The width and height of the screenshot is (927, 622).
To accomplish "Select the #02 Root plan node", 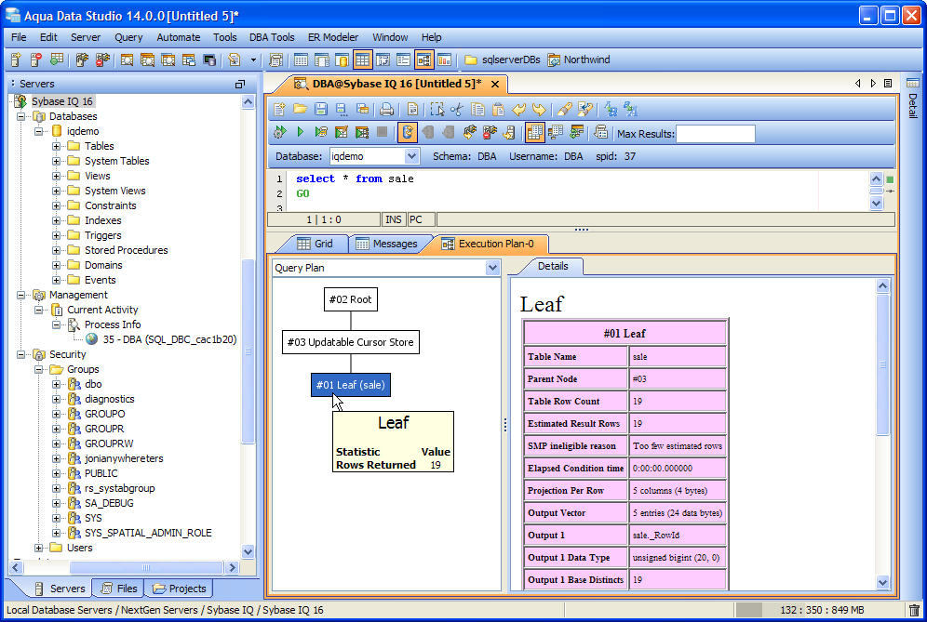I will click(351, 299).
